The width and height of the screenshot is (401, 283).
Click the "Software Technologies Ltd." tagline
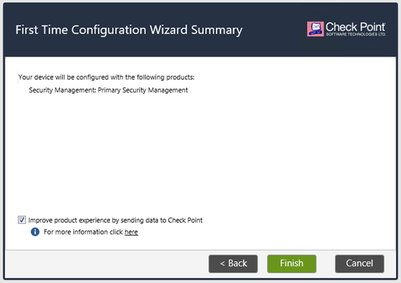click(x=354, y=35)
